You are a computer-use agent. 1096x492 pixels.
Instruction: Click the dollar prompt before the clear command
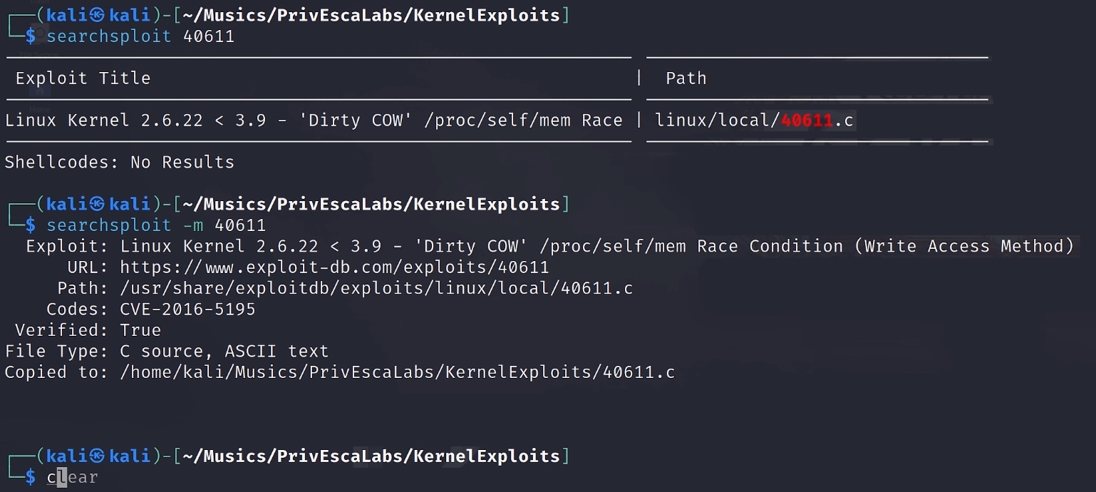[x=30, y=478]
